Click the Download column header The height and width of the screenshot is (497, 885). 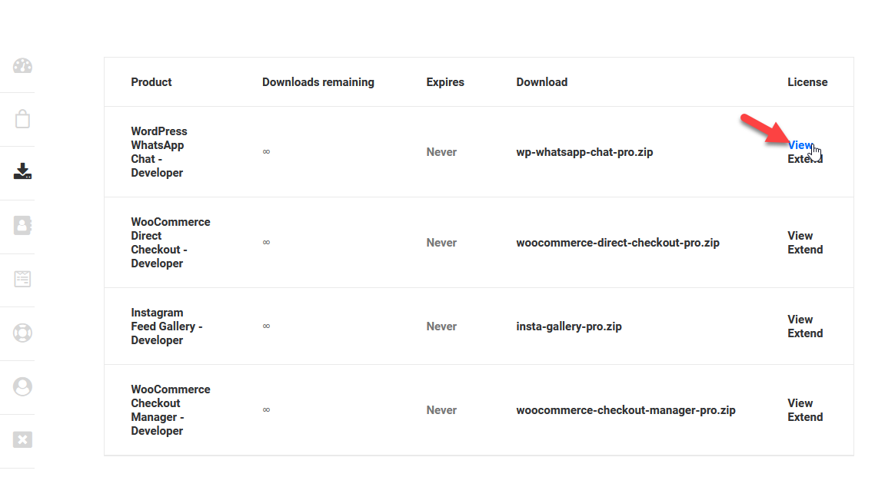tap(542, 82)
